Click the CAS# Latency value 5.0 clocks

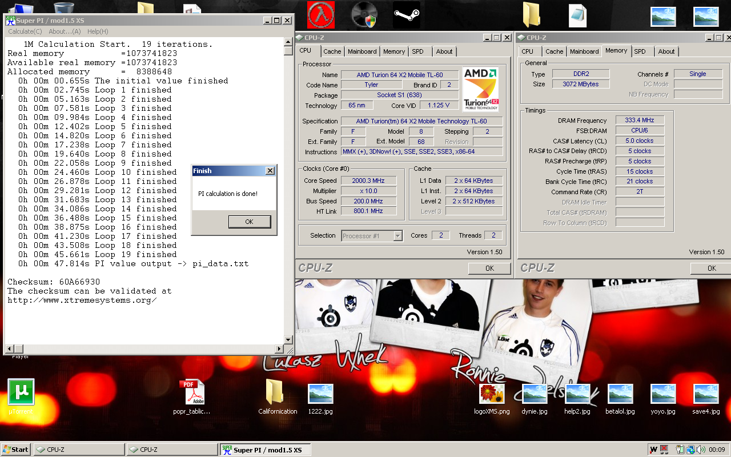640,141
